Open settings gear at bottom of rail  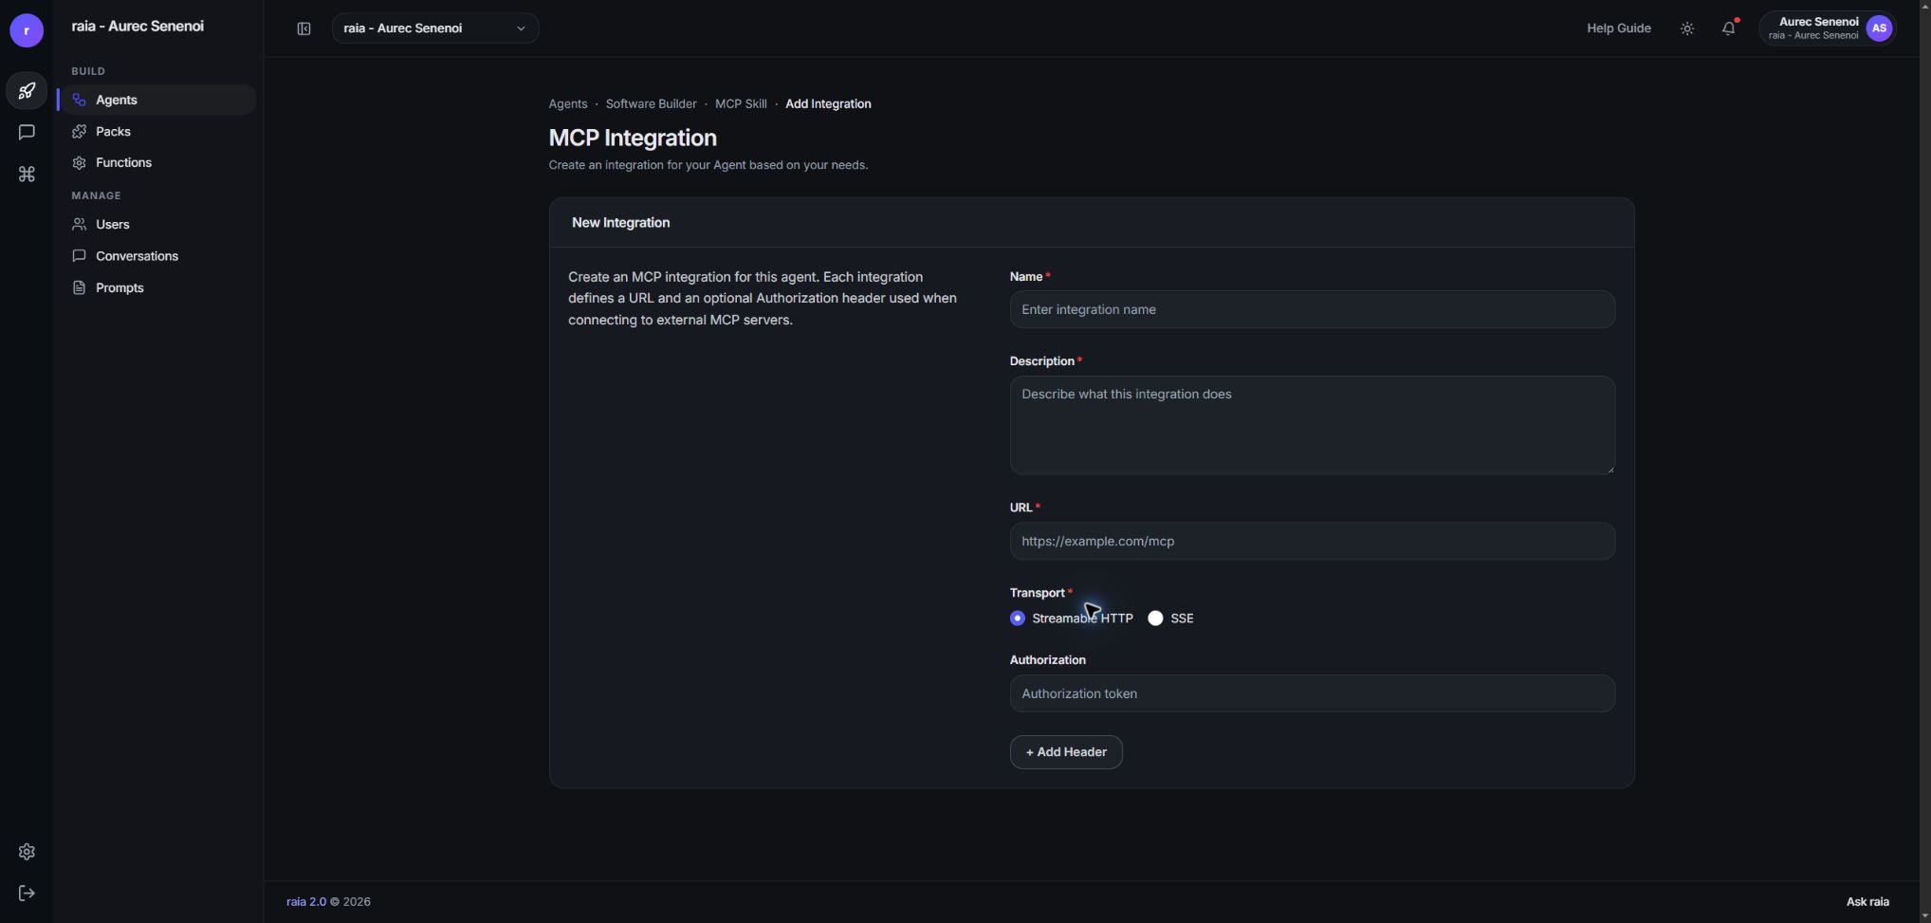coord(27,852)
